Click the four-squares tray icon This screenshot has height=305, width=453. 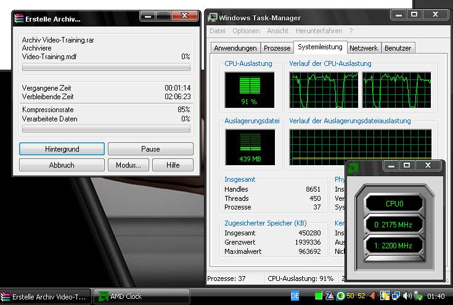[385, 296]
